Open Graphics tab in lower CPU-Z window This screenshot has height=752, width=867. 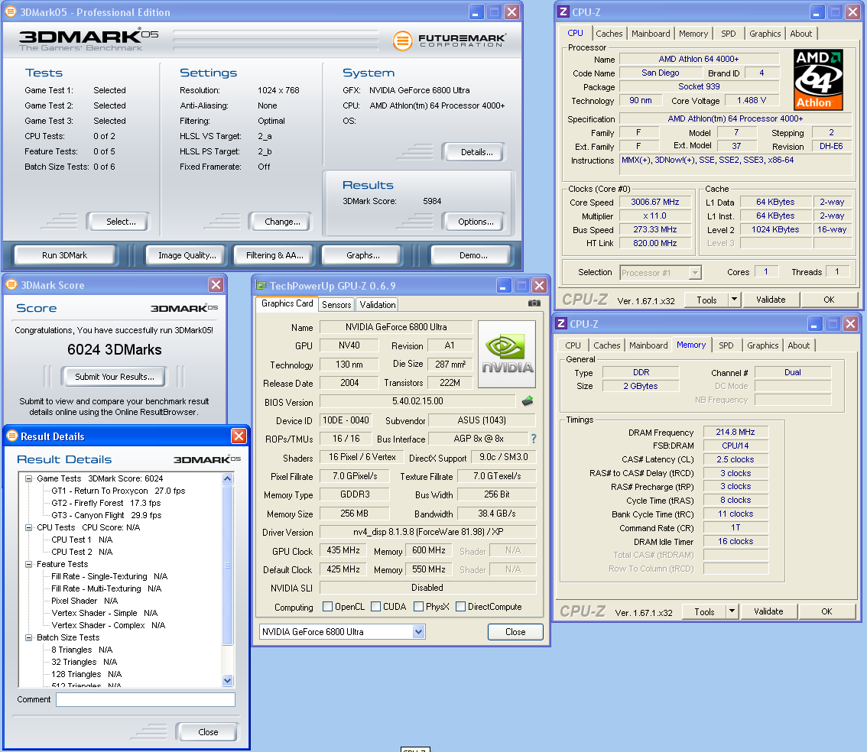tap(762, 345)
